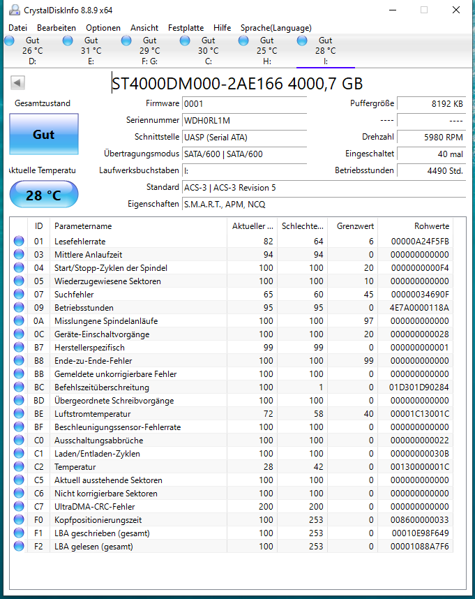Viewport: 475px width, 599px height.
Task: Click the Gut health status button
Action: (44, 134)
